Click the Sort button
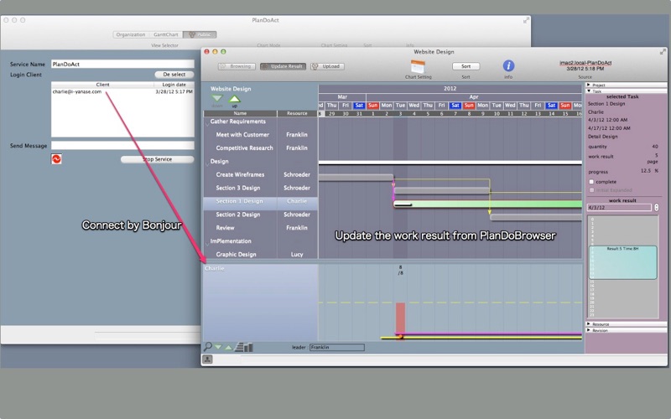The width and height of the screenshot is (671, 419). coord(466,66)
